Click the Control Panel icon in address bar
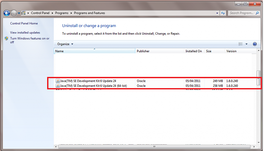Image resolution: width=265 pixels, height=151 pixels. coord(24,13)
